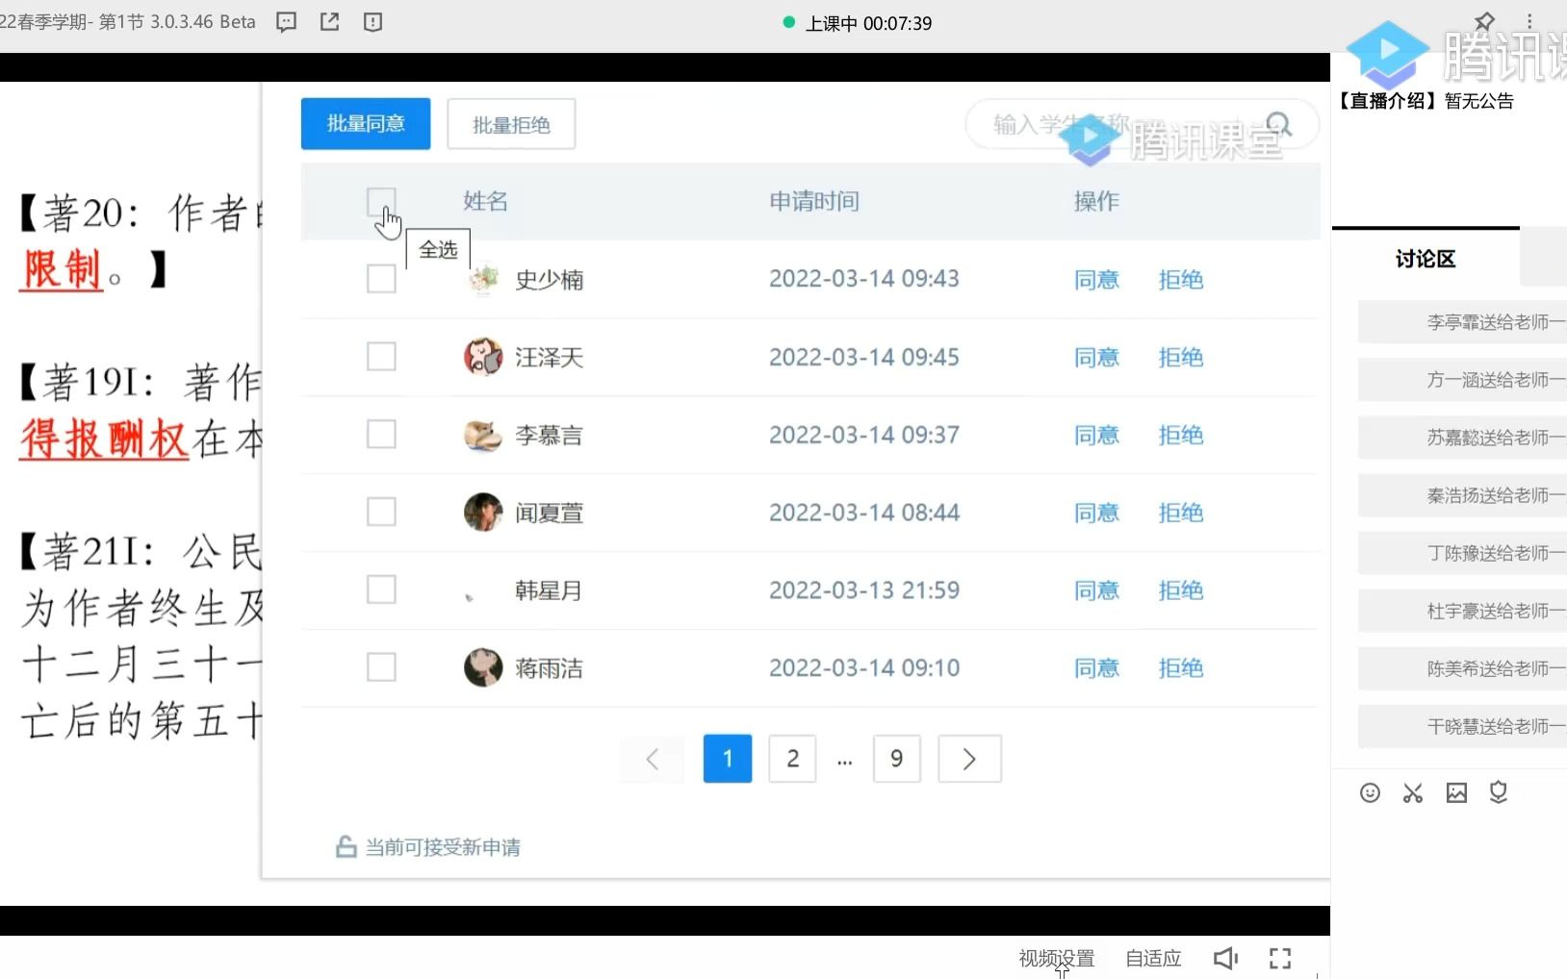Select the screenshot scissors tool
This screenshot has height=979, width=1567.
pyautogui.click(x=1413, y=792)
